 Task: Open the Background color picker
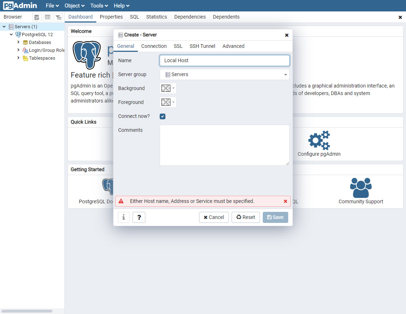[x=166, y=88]
